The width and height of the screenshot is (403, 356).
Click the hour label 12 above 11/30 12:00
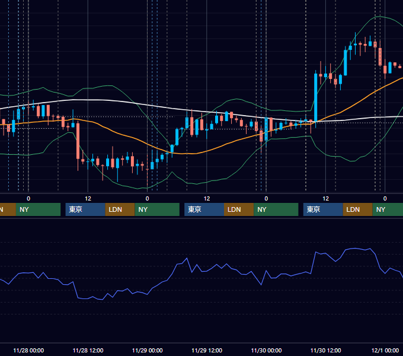point(325,199)
